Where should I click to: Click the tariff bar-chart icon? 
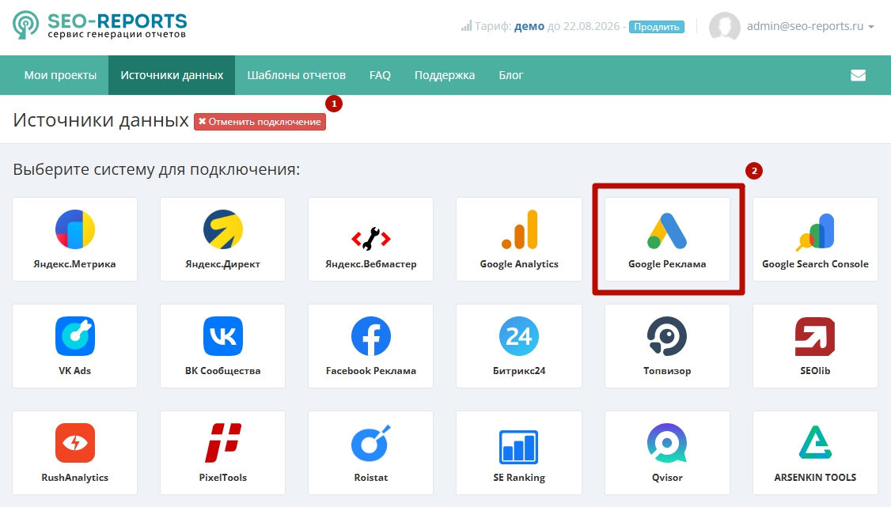tap(466, 26)
